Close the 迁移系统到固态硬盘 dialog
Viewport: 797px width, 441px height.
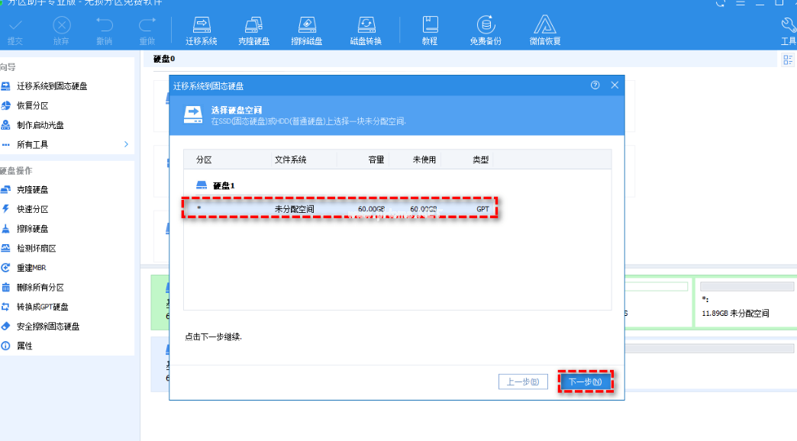[x=615, y=85]
